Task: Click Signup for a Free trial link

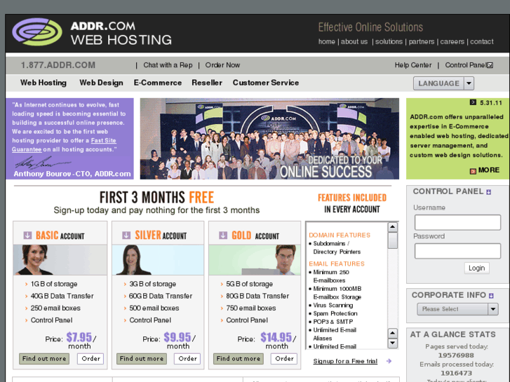Action: tap(345, 361)
